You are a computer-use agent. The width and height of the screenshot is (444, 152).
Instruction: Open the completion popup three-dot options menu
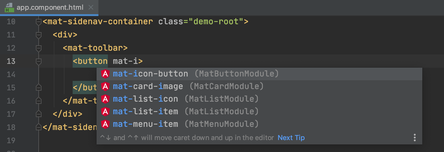tap(415, 138)
